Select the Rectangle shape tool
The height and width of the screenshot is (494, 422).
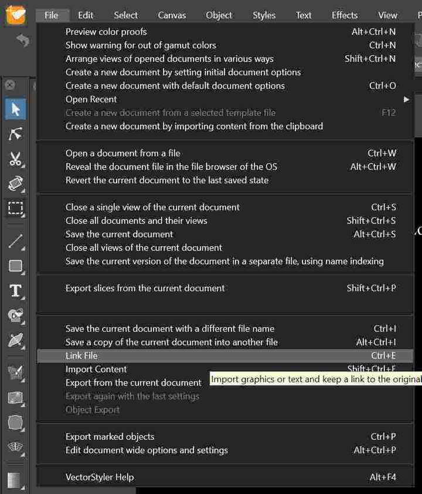tap(15, 266)
